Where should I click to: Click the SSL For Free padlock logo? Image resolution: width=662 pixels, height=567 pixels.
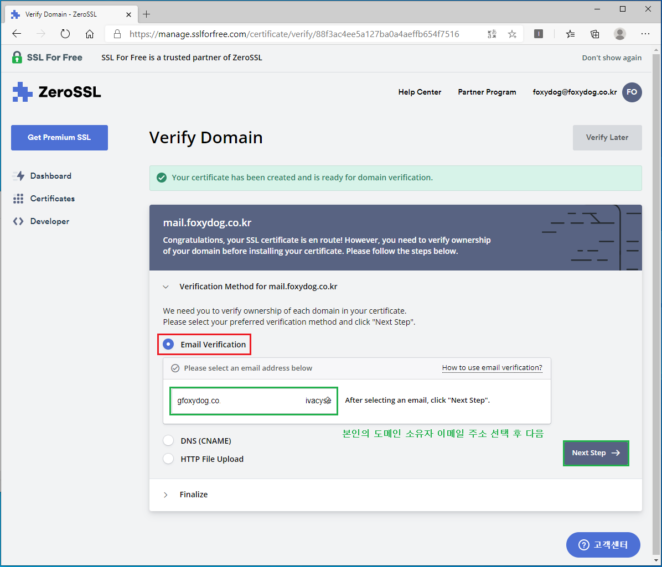click(17, 58)
